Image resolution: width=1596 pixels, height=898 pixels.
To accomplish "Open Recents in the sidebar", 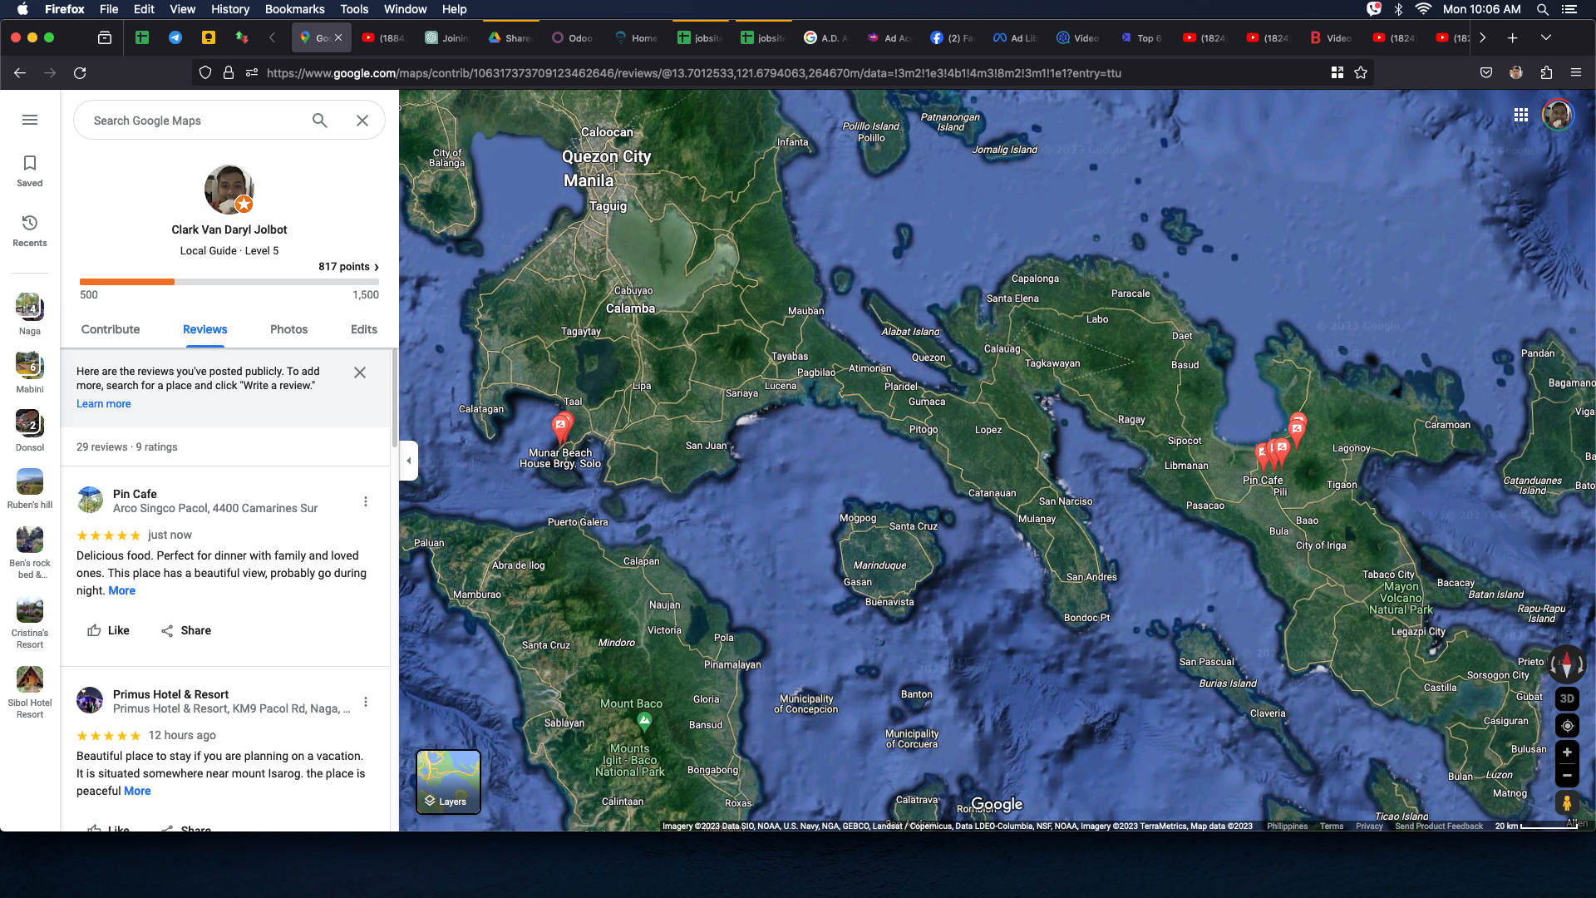I will pyautogui.click(x=30, y=230).
